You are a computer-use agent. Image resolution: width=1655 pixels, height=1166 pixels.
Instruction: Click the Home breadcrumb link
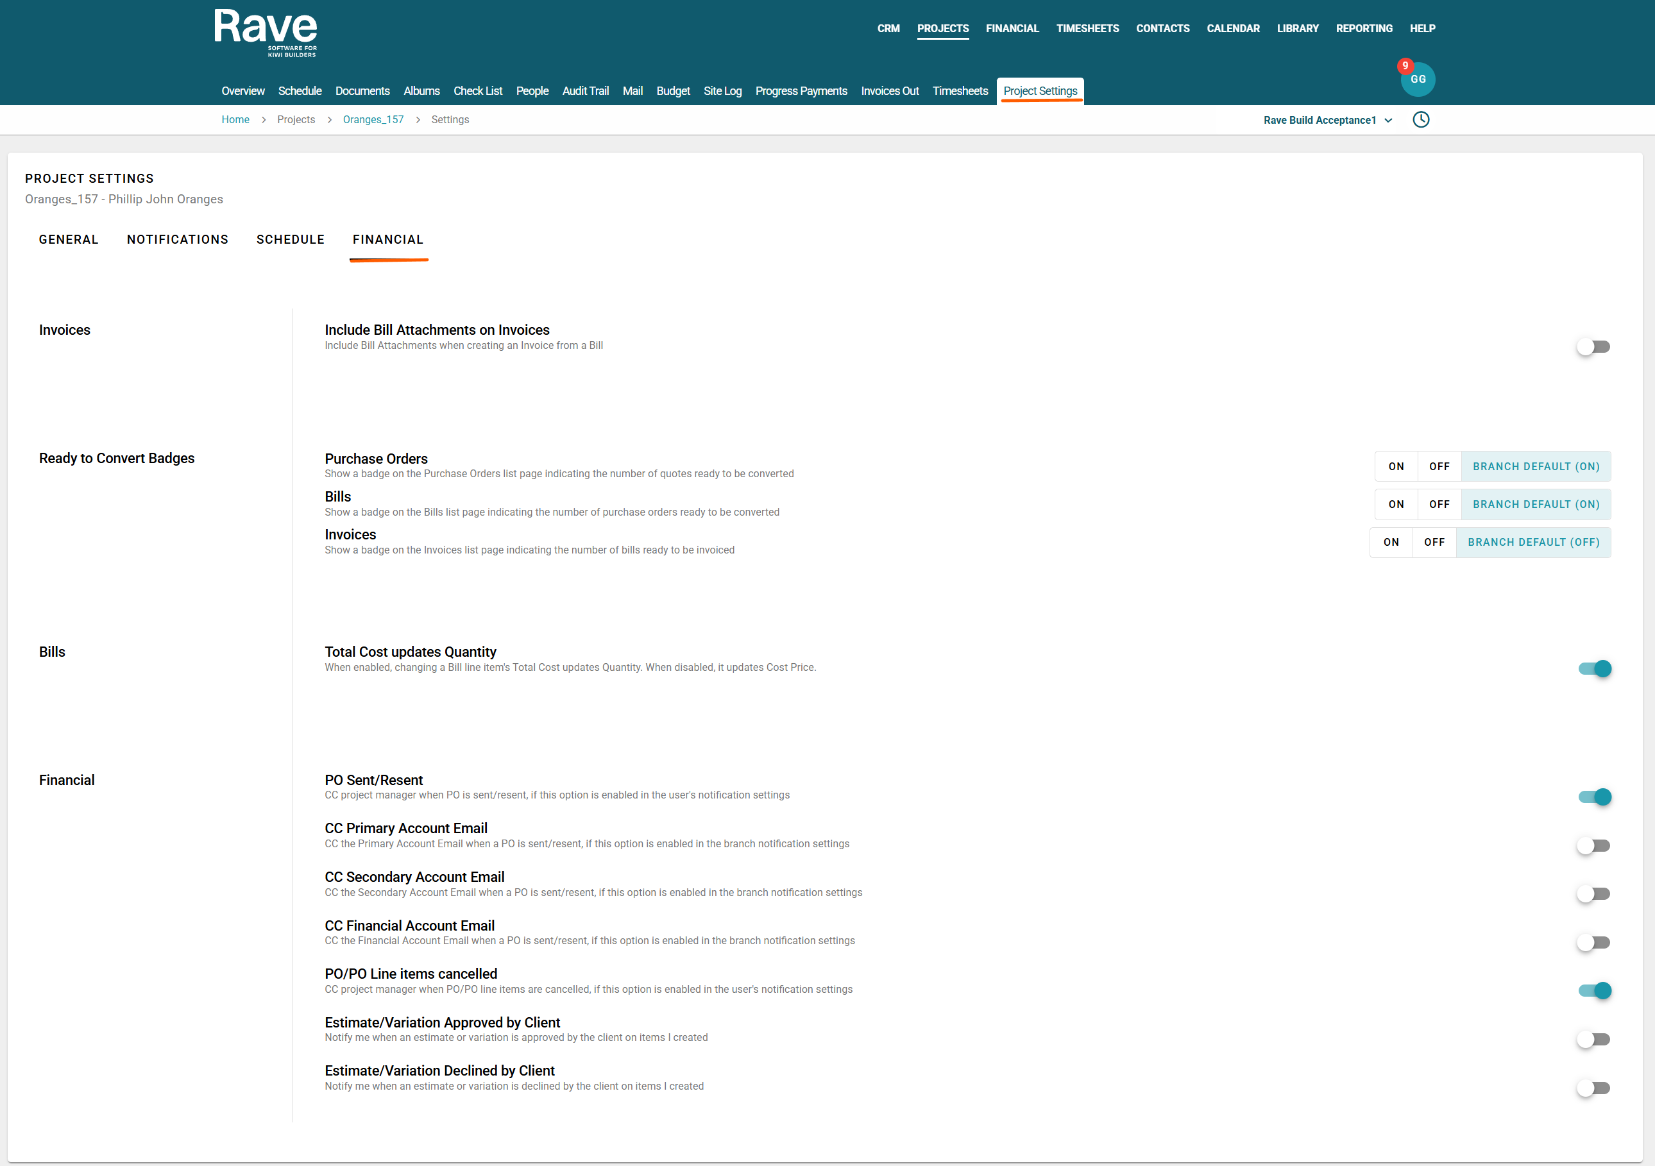pos(235,120)
